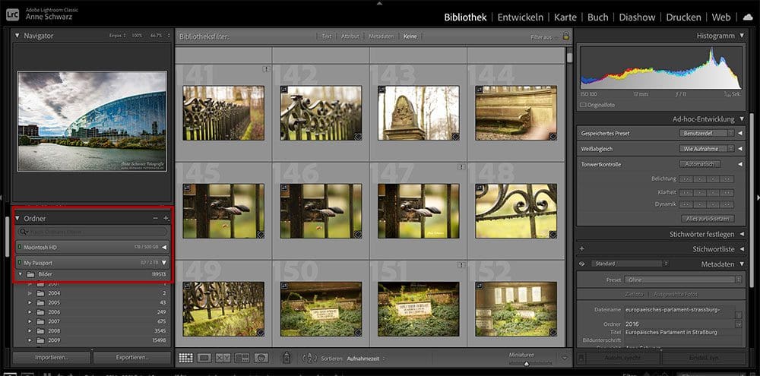Click first Belichtung decrease button
760x376 pixels.
(x=686, y=179)
